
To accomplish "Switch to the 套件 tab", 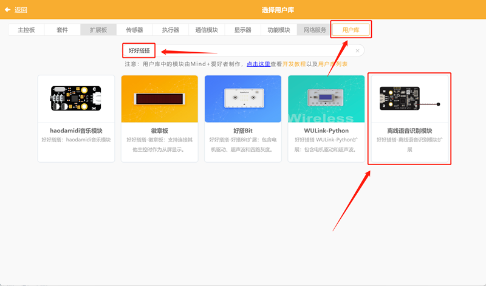I will pyautogui.click(x=63, y=30).
